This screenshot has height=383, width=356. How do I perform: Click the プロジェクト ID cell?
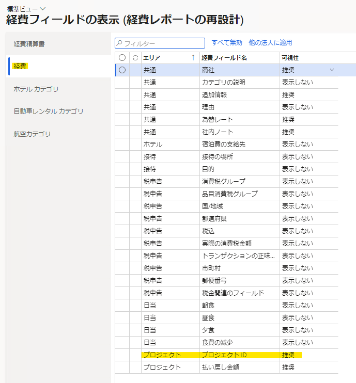[240, 355]
